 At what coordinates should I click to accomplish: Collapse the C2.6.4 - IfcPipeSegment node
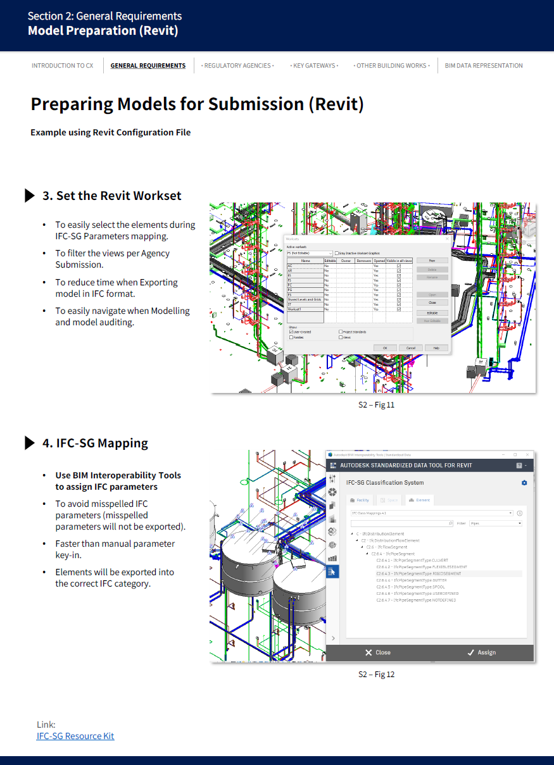(x=367, y=554)
